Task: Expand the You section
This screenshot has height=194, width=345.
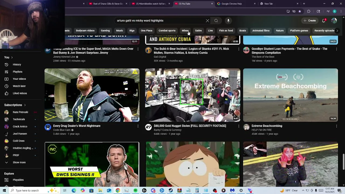Action: pos(9,57)
